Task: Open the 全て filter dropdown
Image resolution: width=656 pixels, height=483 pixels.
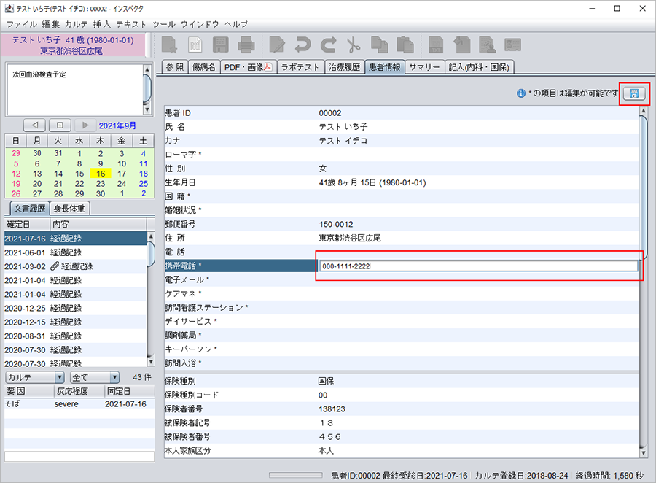Action: click(94, 377)
